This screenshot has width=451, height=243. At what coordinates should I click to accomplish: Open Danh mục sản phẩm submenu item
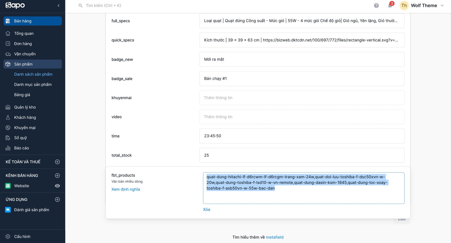pos(33,84)
